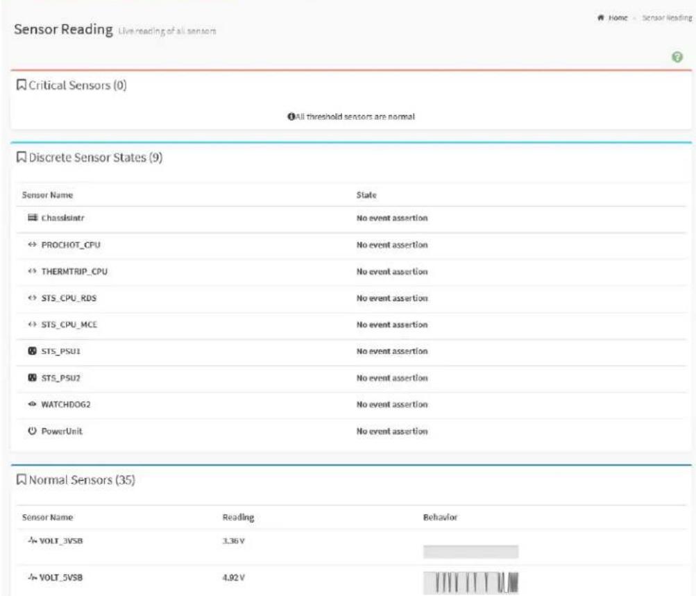The width and height of the screenshot is (696, 596).
Task: Click Sensor Name header in discrete table
Action: pos(47,195)
